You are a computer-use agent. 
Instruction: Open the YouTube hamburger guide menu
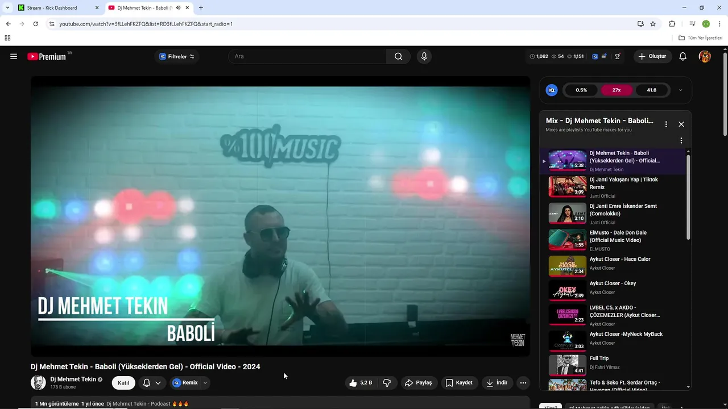[14, 56]
